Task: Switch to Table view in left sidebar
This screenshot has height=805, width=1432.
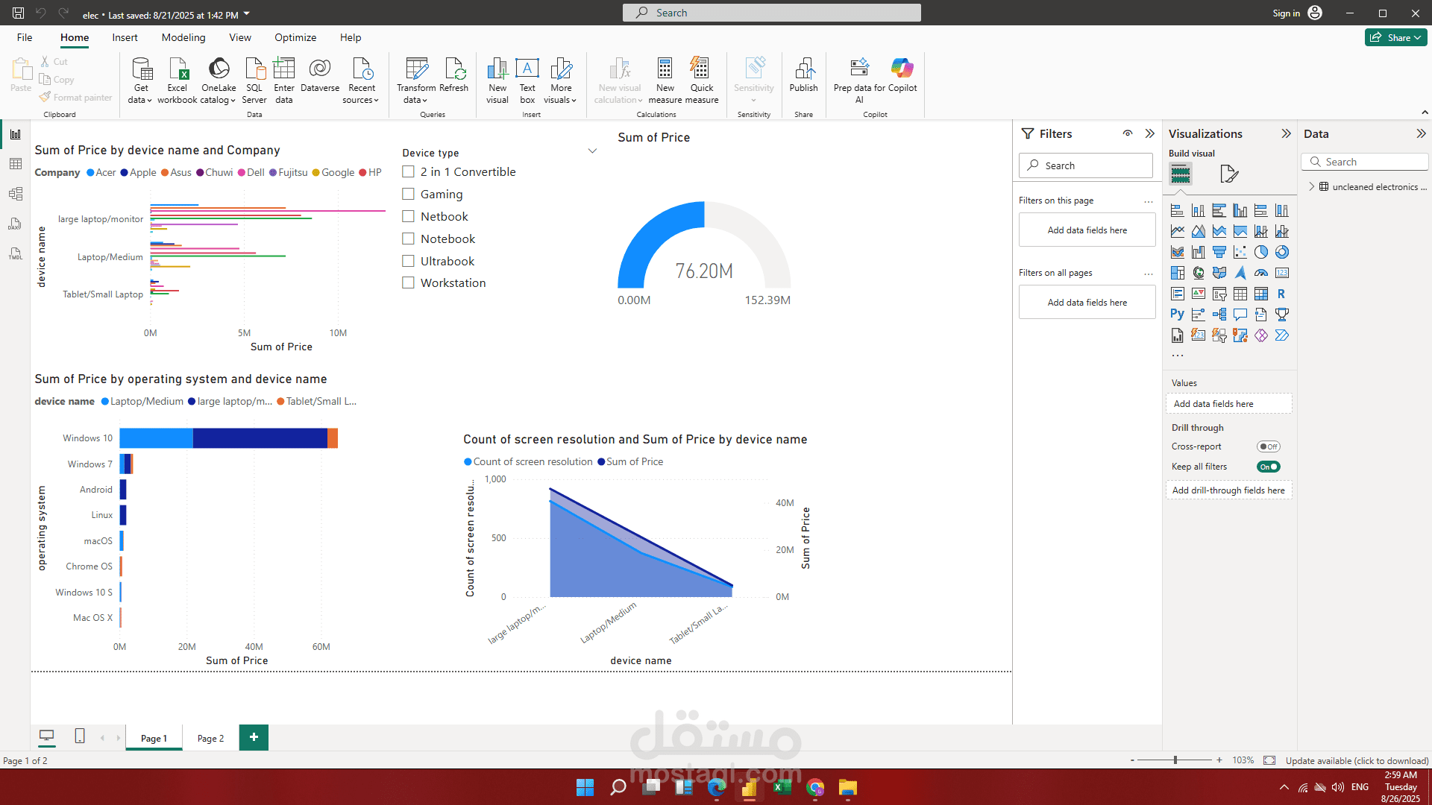Action: [16, 164]
